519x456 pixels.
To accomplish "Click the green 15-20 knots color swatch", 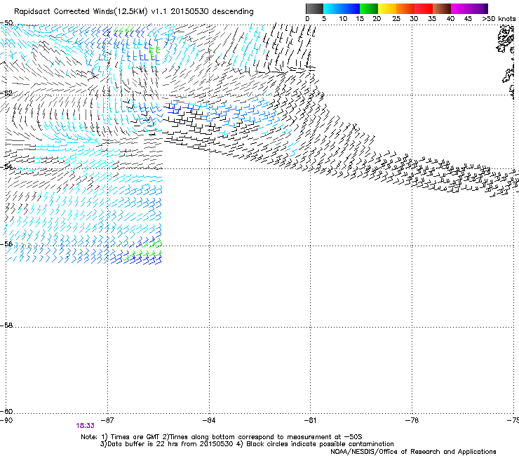I will [369, 8].
